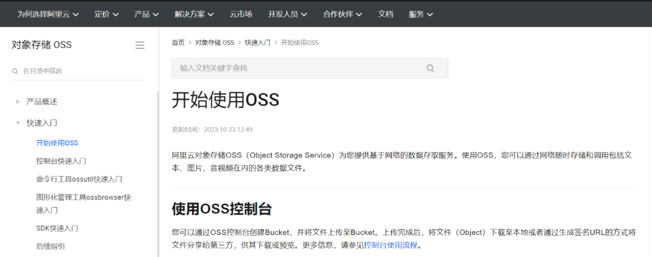
Task: Select 控制台快速入门 in the sidebar
Action: (61, 161)
